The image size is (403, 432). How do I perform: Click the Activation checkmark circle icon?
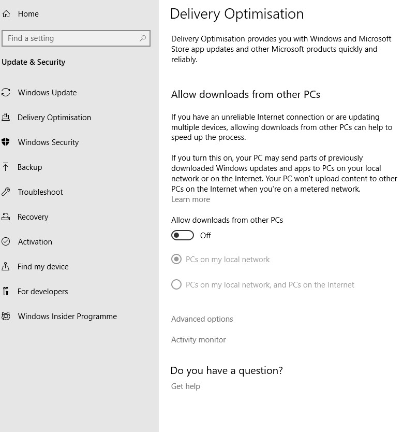(x=6, y=241)
